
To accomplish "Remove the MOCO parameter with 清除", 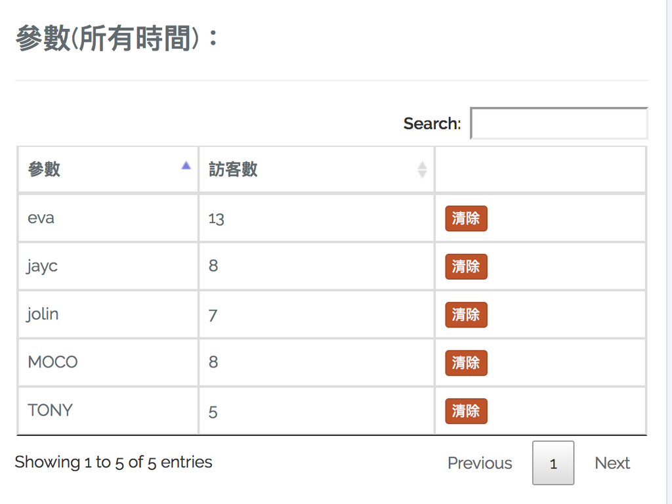I will click(x=466, y=362).
